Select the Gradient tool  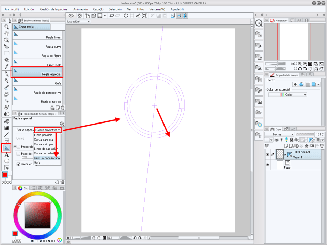point(6,128)
